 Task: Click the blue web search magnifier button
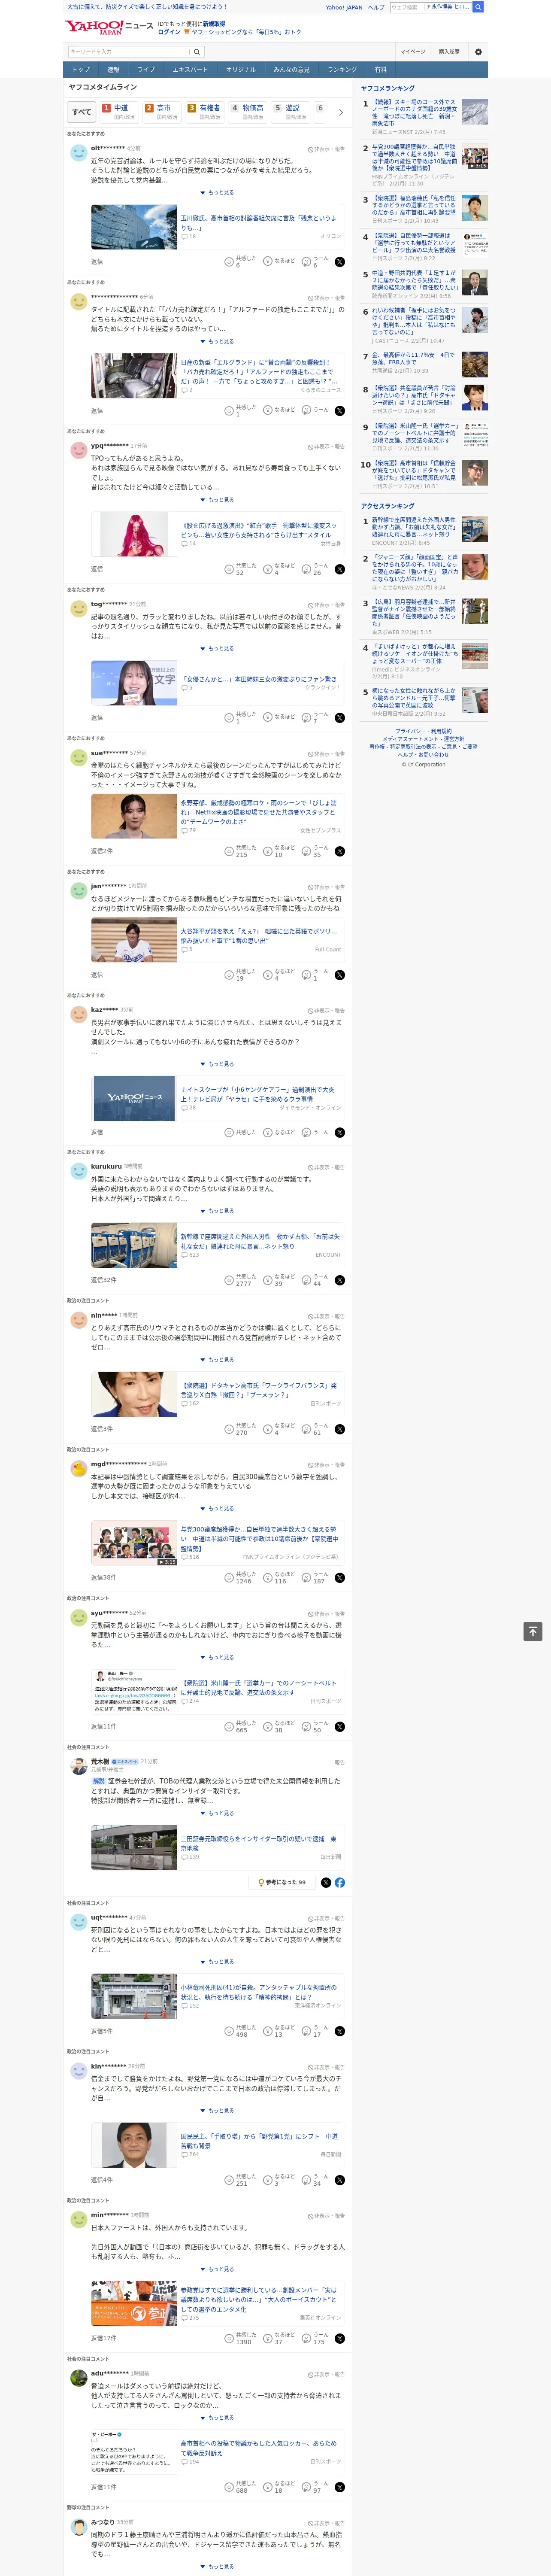coord(478,7)
